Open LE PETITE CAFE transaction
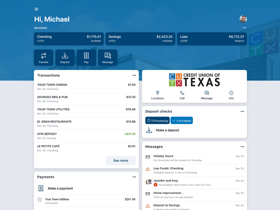 tap(86, 148)
